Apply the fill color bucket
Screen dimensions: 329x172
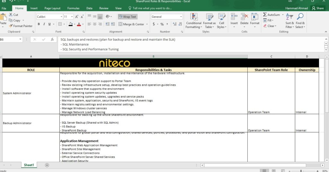(x=71, y=24)
